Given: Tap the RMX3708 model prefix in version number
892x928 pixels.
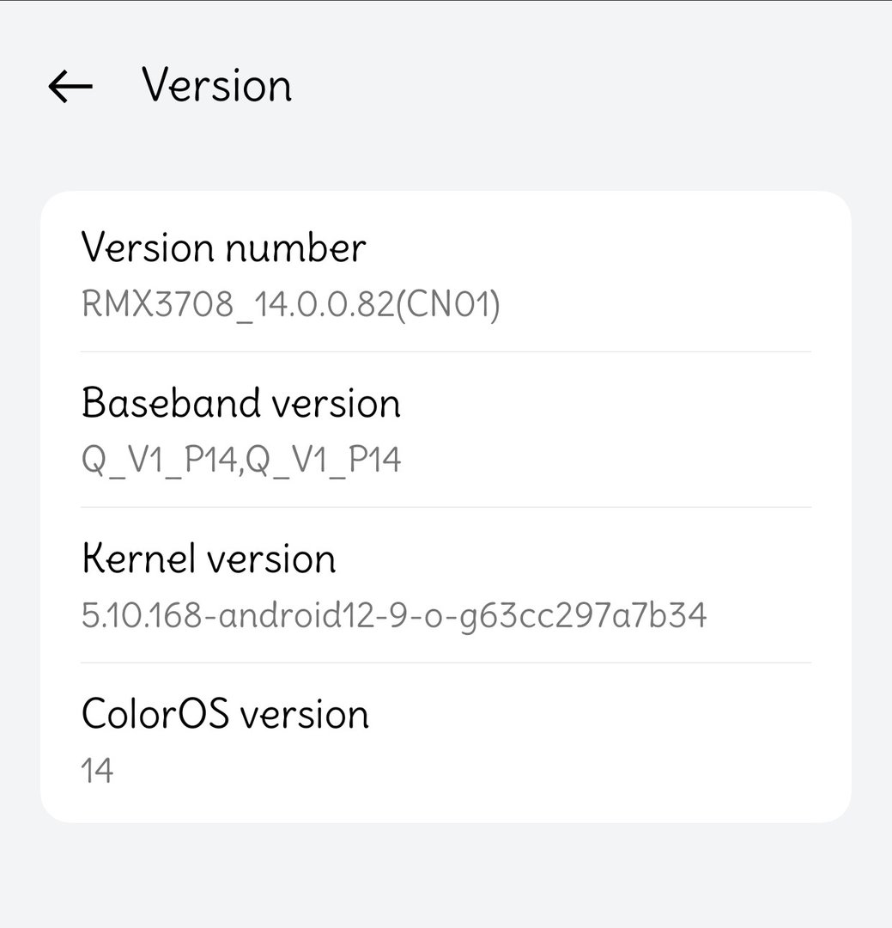Looking at the screenshot, I should click(x=157, y=305).
